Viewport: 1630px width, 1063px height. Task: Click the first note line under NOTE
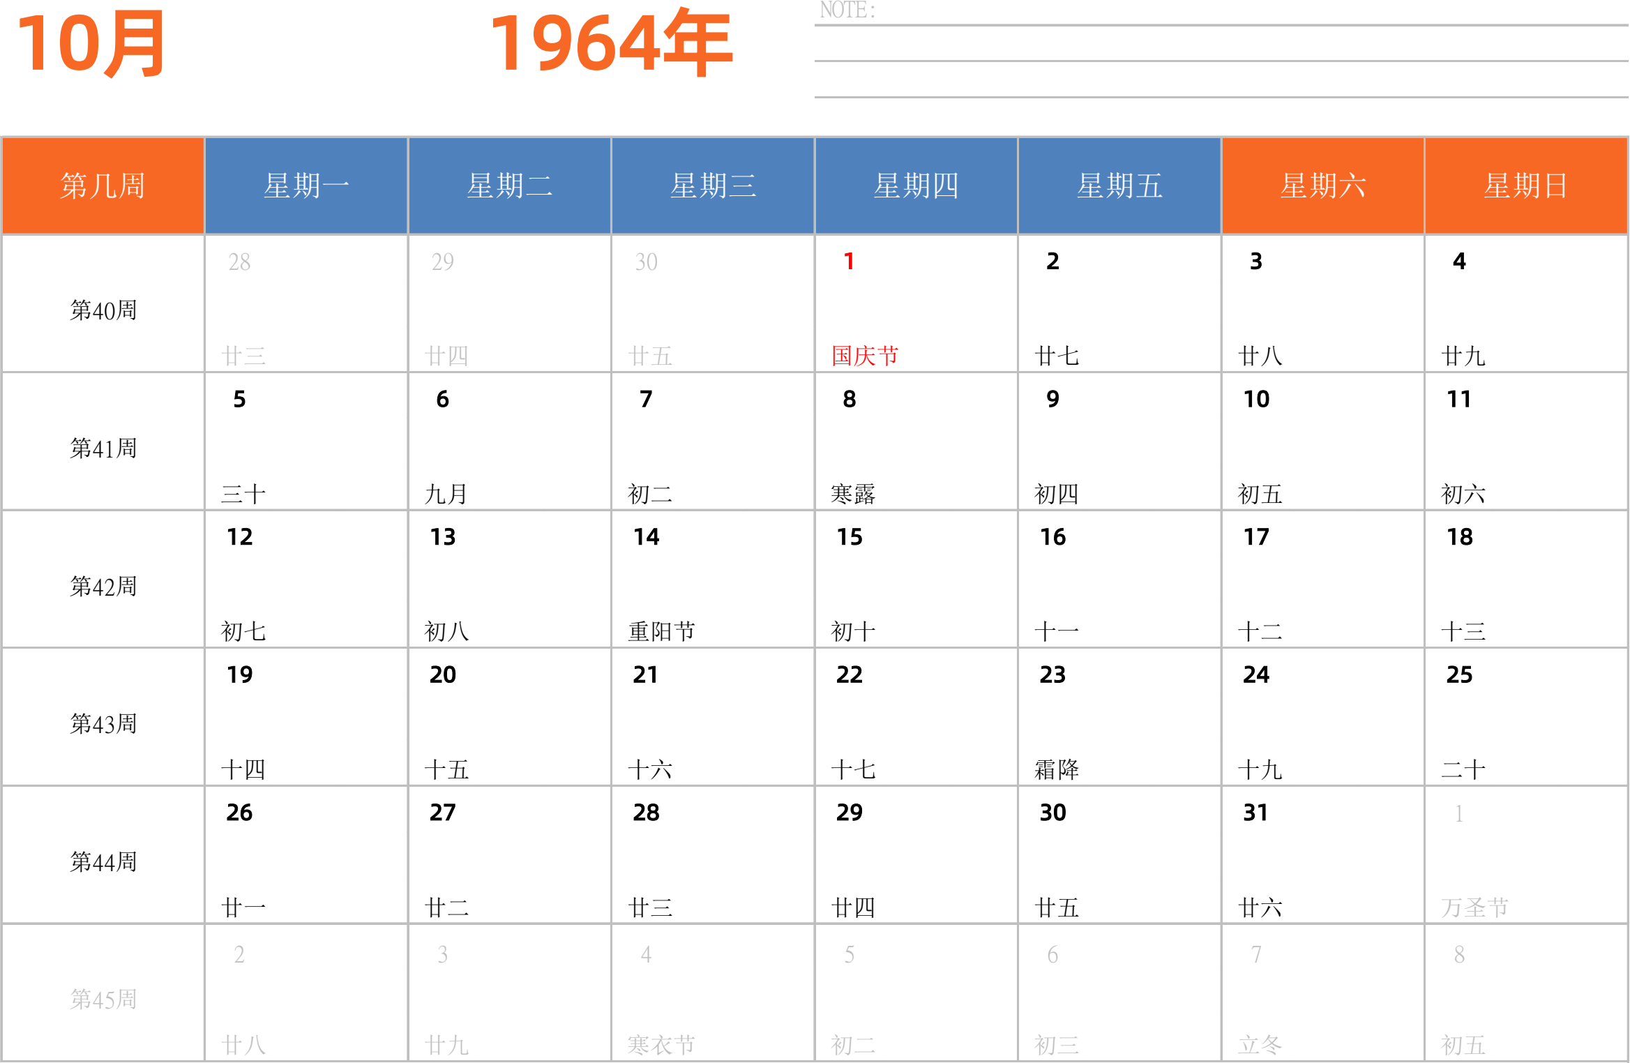[x=1221, y=25]
